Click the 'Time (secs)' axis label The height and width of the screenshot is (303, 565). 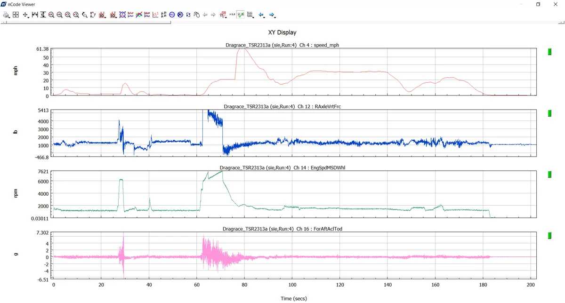(294, 298)
